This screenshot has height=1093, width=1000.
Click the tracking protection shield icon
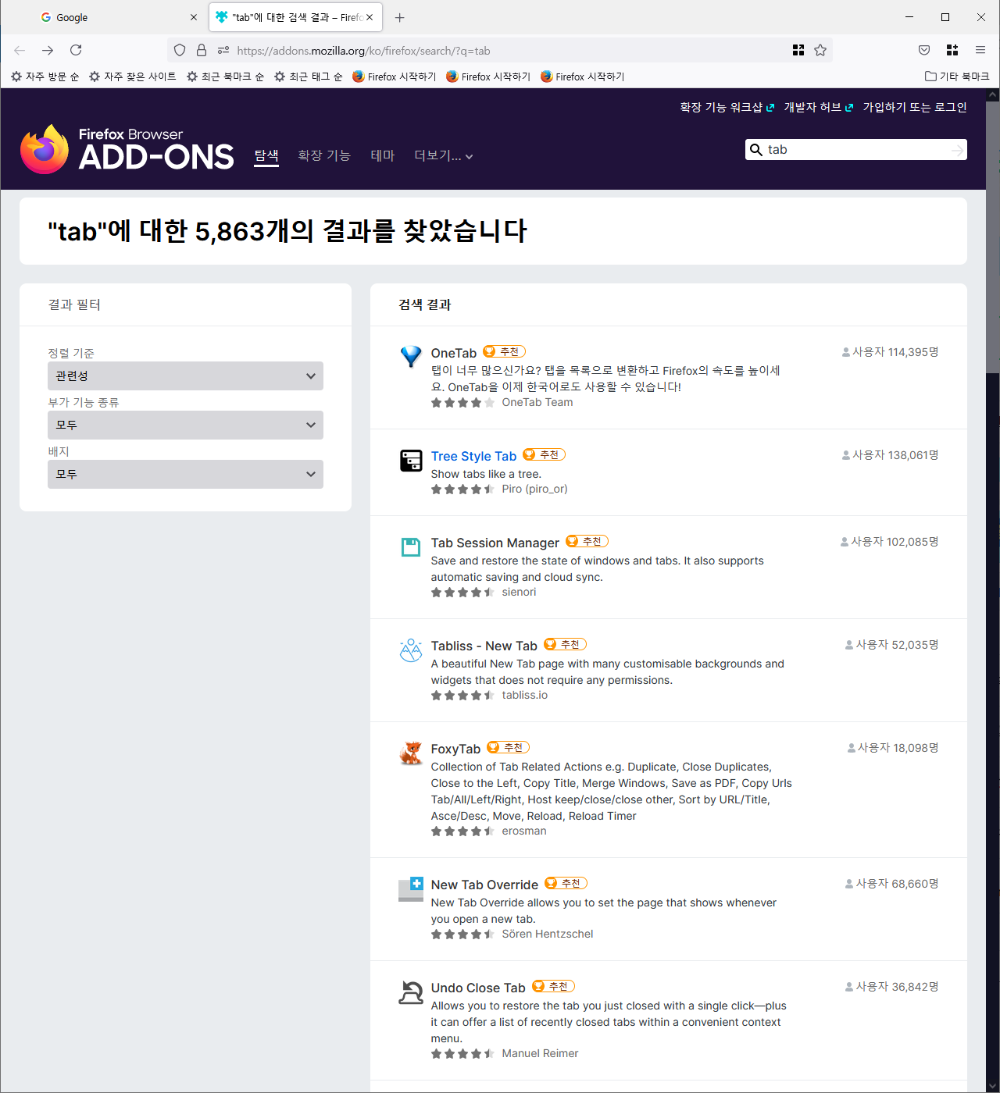(180, 50)
